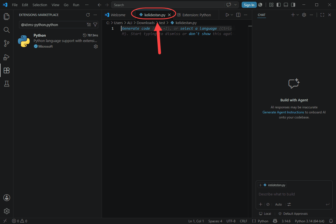The height and width of the screenshot is (224, 336).
Task: Open Copilot status icon in status bar
Action: pyautogui.click(x=275, y=221)
